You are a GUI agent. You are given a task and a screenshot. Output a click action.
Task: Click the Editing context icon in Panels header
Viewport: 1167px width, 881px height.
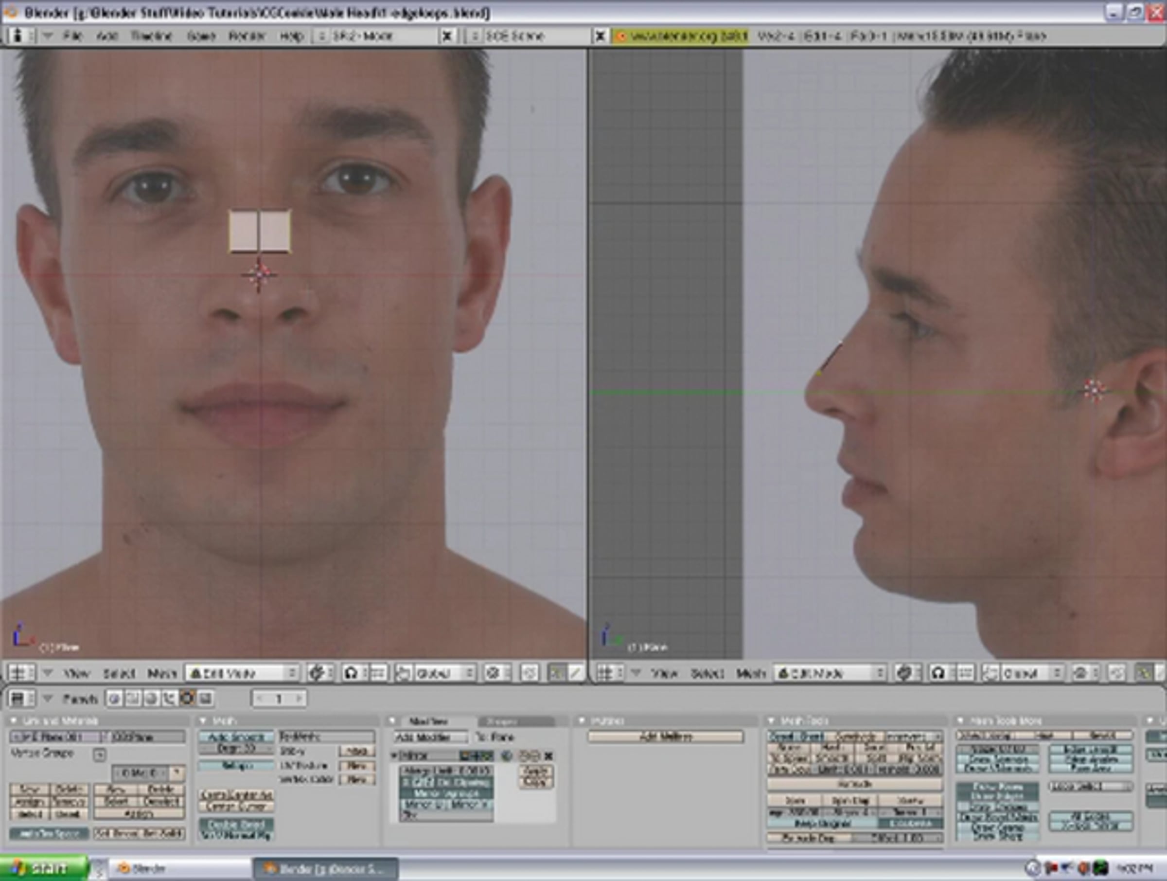(x=187, y=699)
